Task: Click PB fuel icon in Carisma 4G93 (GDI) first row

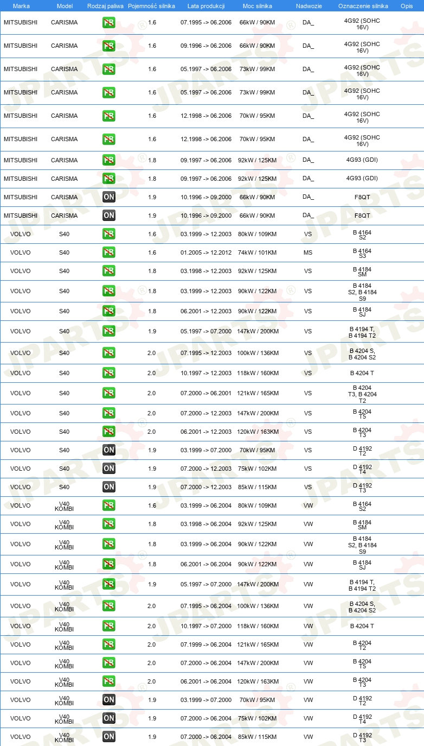Action: 109,160
